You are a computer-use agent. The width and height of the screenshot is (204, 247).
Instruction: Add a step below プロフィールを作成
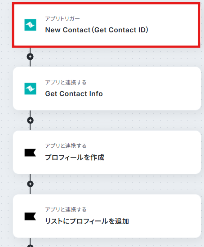coord(30,184)
